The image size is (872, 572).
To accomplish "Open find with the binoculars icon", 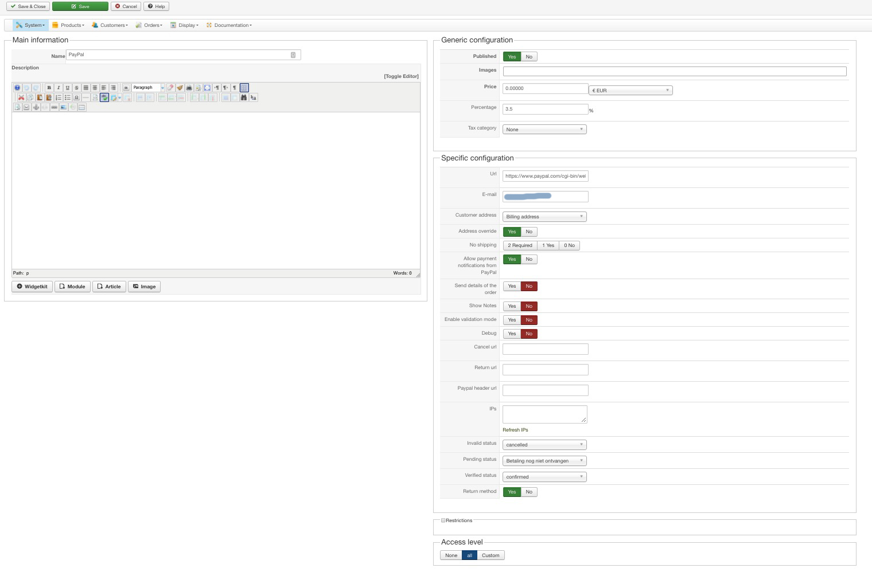I will tap(244, 97).
